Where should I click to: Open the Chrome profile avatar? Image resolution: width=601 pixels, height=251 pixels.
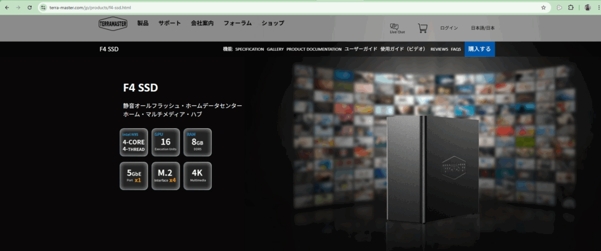tap(587, 8)
